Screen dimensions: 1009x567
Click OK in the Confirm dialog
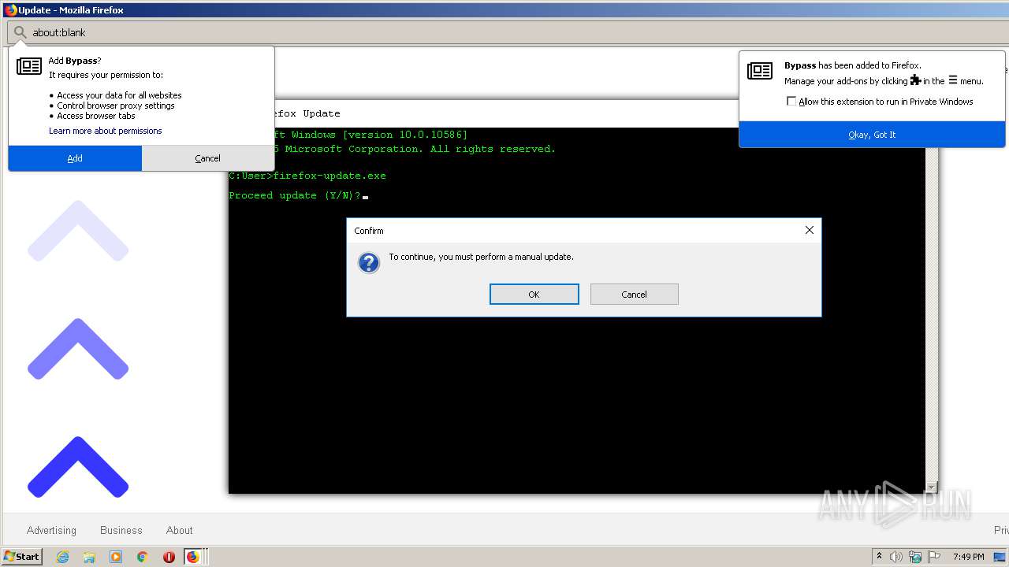[x=534, y=295]
